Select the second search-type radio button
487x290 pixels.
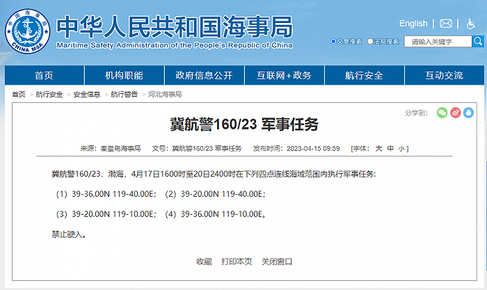pyautogui.click(x=370, y=41)
